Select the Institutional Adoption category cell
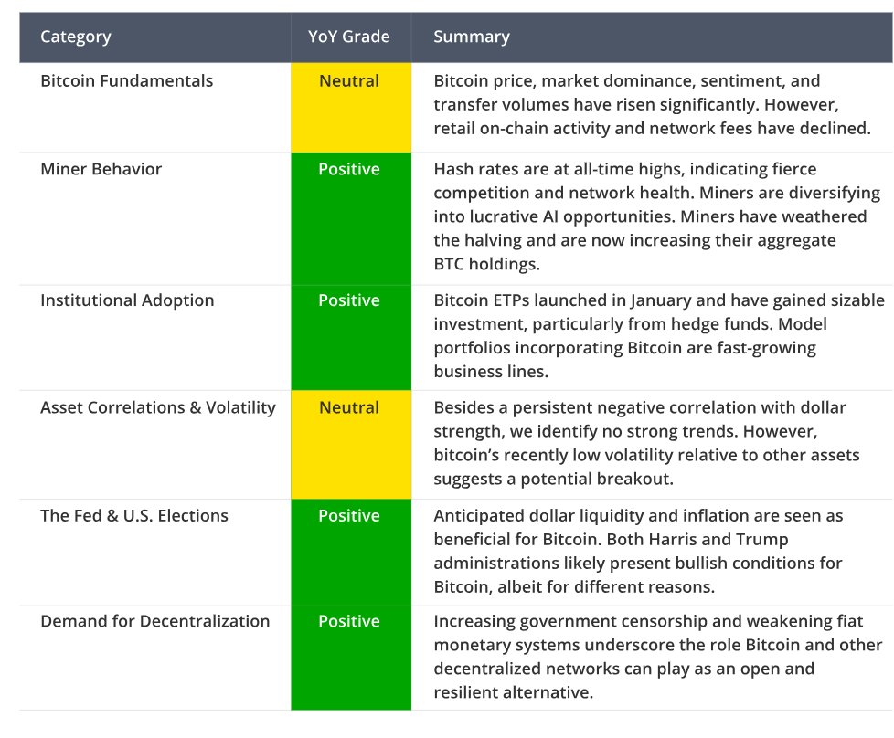894x738 pixels. (155, 337)
